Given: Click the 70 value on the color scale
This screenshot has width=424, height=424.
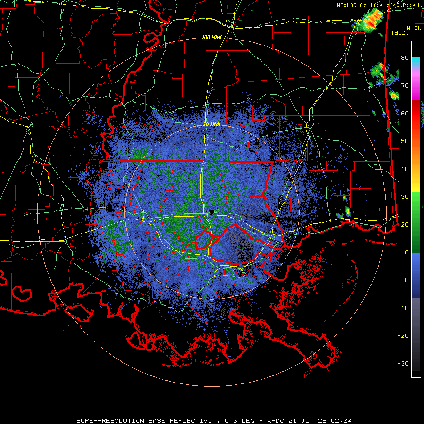Looking at the screenshot, I should click(x=405, y=85).
